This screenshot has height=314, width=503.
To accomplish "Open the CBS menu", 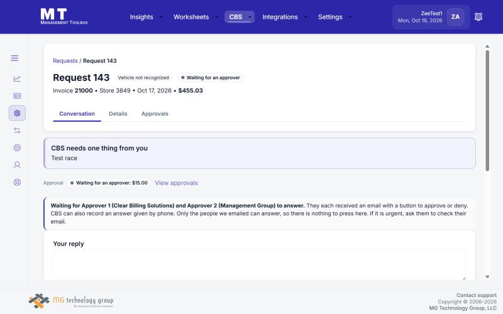I will pos(235,17).
